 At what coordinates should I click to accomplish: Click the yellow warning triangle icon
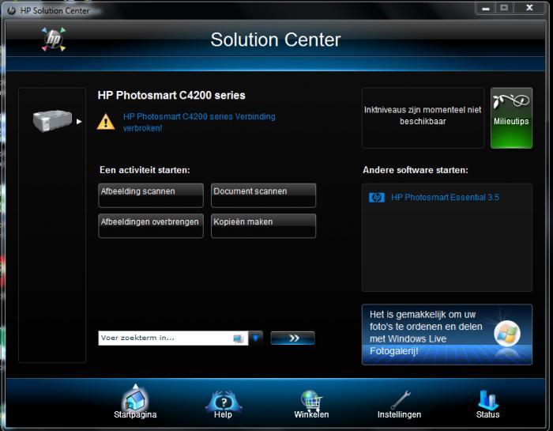tap(105, 122)
